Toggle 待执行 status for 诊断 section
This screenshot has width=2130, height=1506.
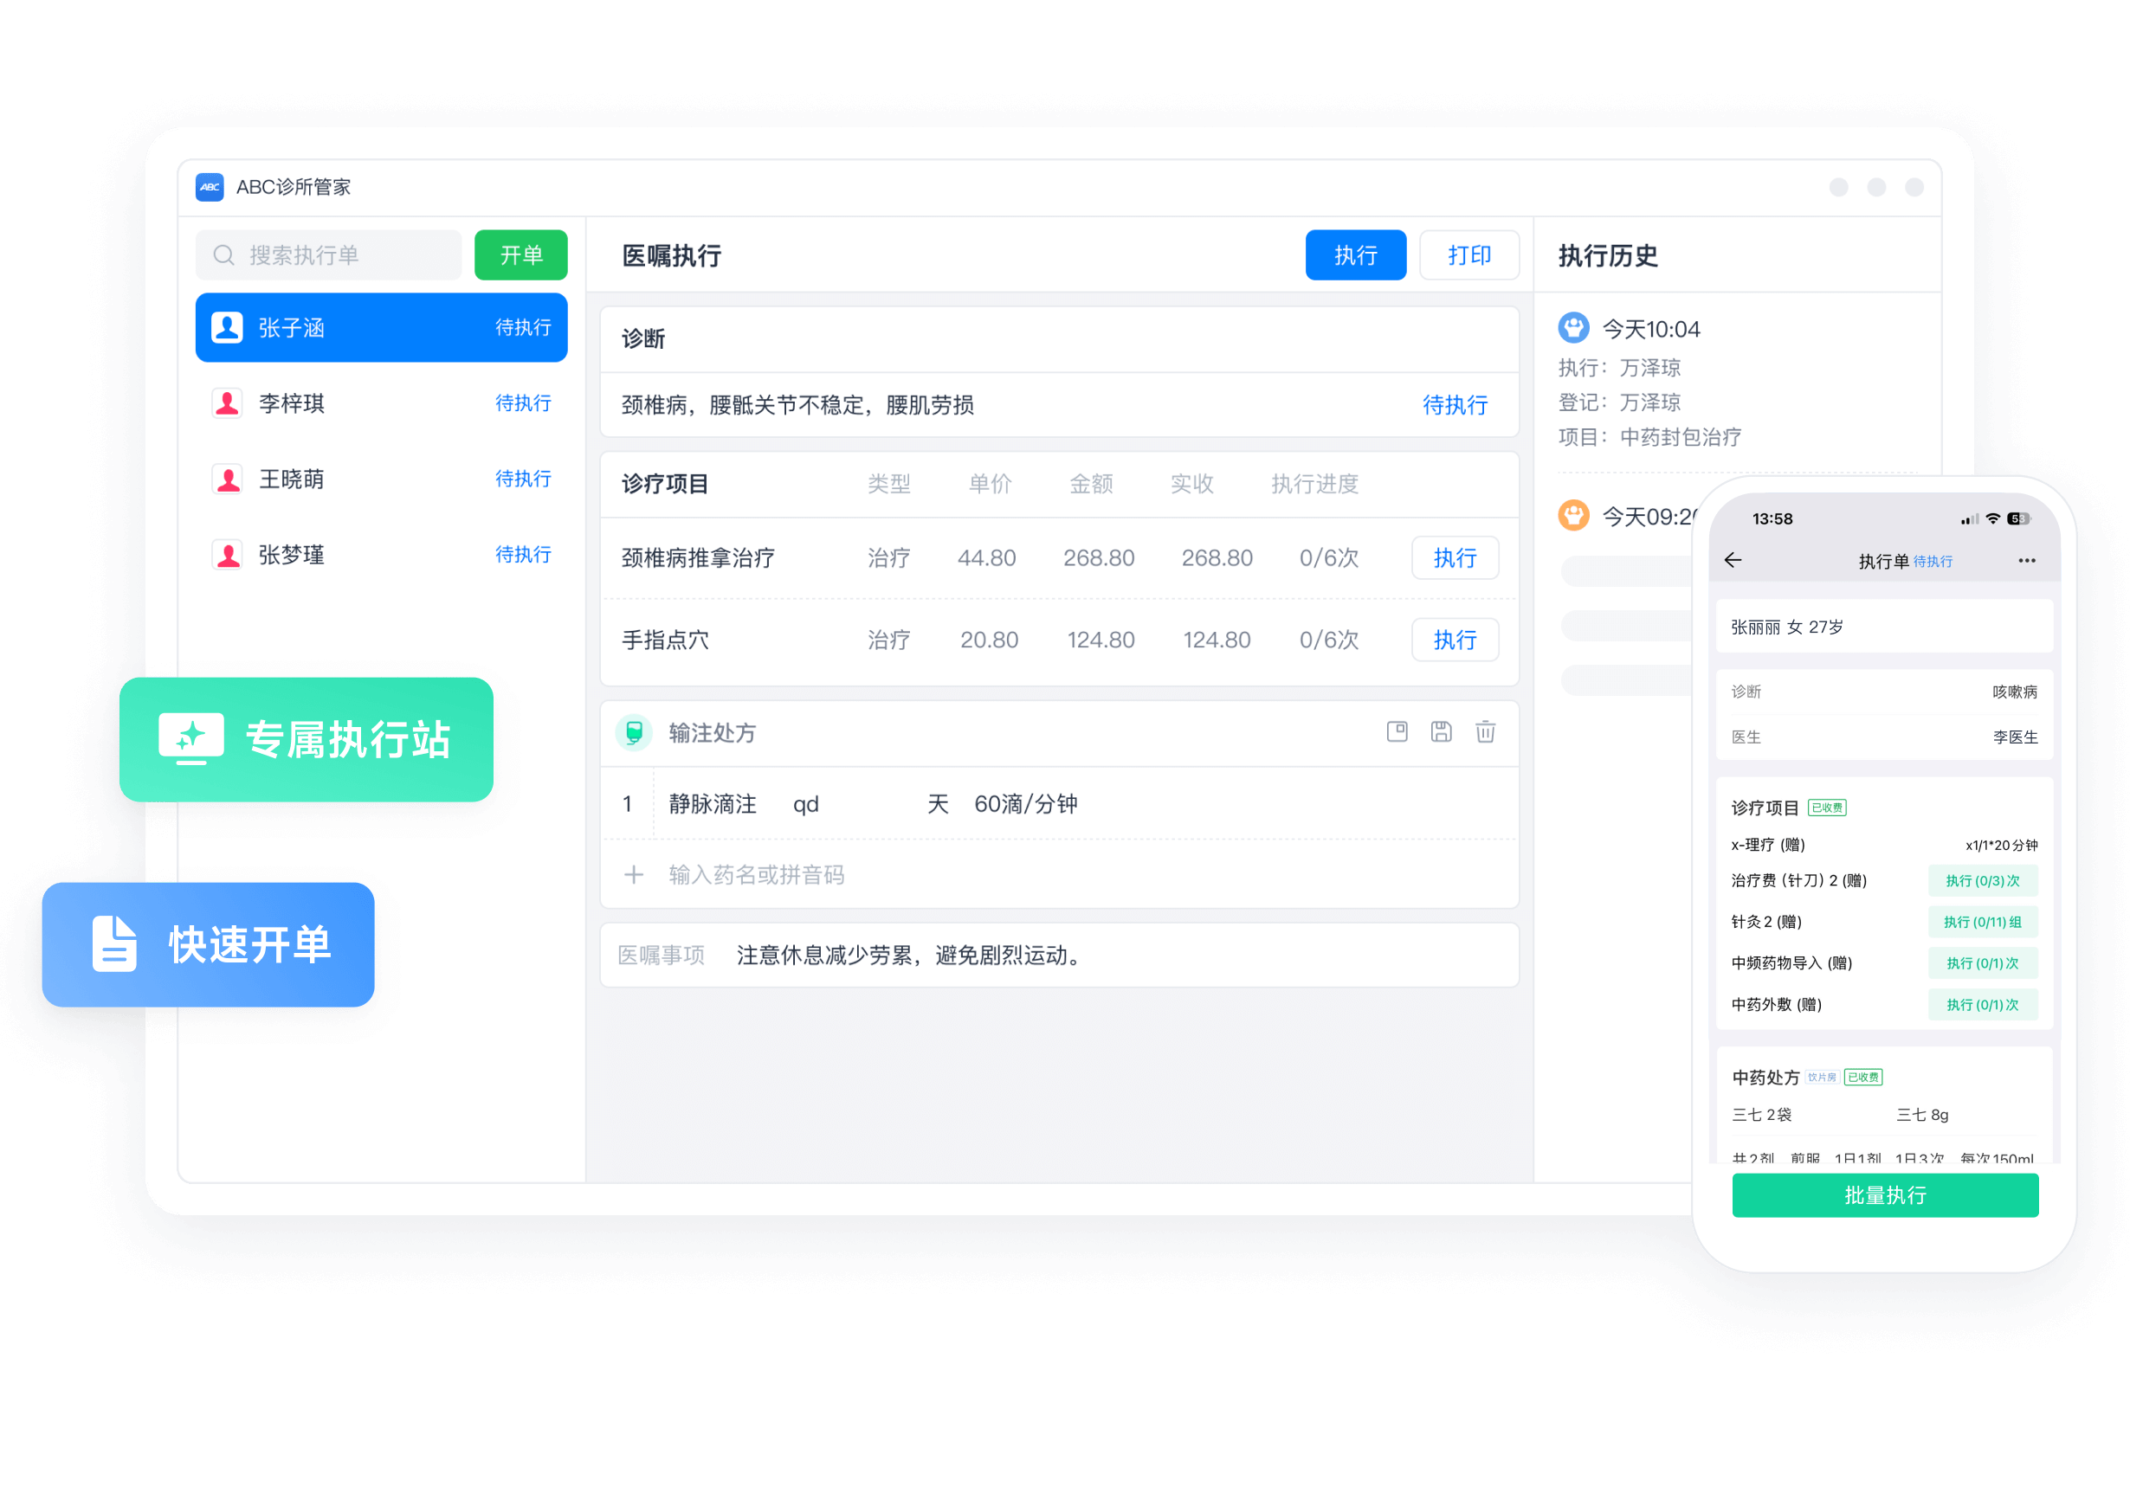coord(1455,406)
